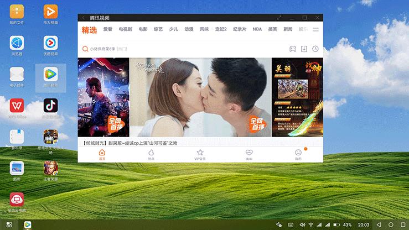Click the square recents navigation button
The height and width of the screenshot is (230, 409).
point(403,224)
